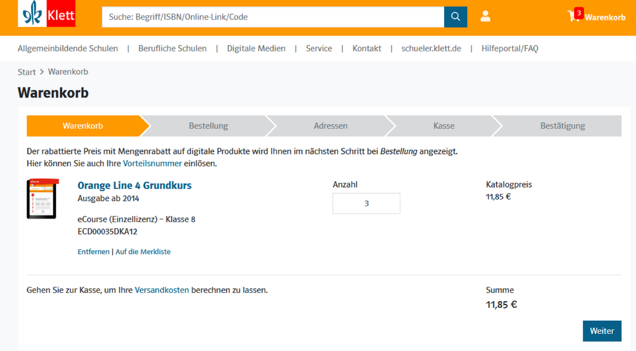Open Berufliche Schulen menu

(172, 48)
